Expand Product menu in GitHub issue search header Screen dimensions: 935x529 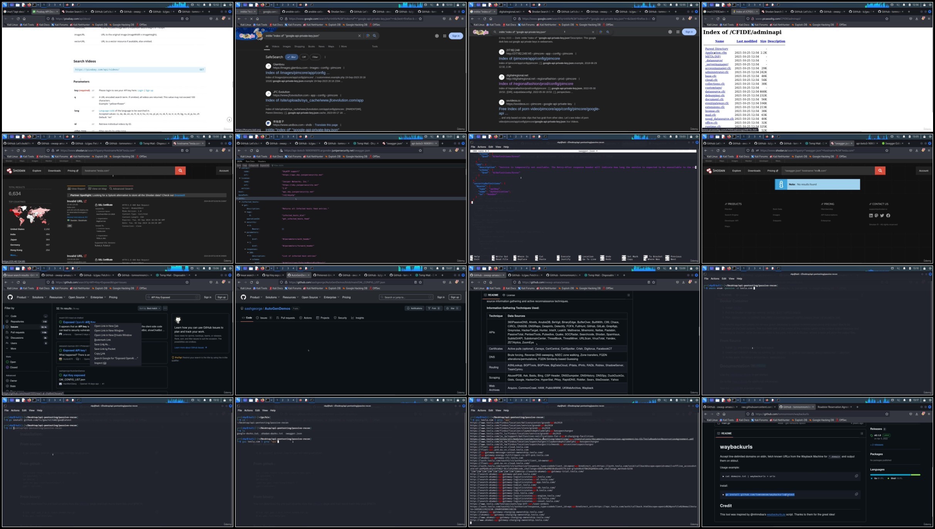click(22, 297)
